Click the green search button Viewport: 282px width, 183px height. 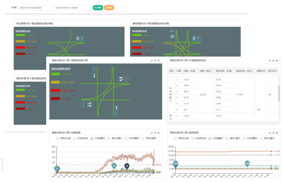tap(98, 8)
